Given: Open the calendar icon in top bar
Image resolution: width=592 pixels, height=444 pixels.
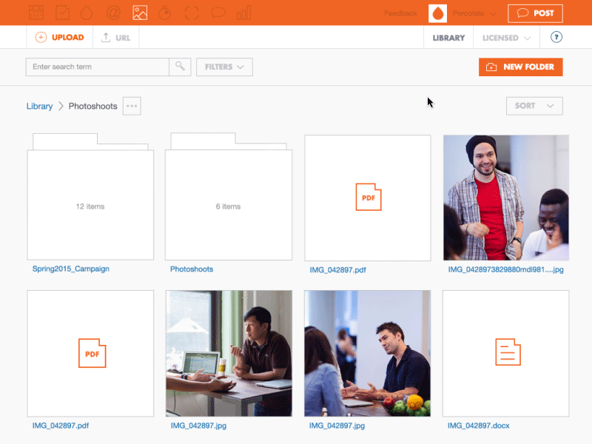Looking at the screenshot, I should [x=36, y=13].
